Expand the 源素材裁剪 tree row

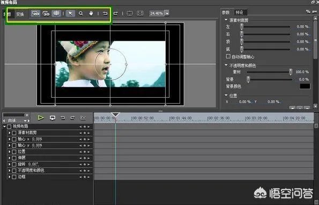9,133
